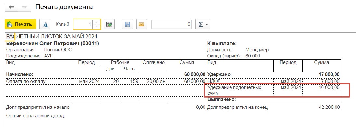Screen dimensions: 356x127
Task: Click the НДФЛ deduction cell
Action: point(240,81)
